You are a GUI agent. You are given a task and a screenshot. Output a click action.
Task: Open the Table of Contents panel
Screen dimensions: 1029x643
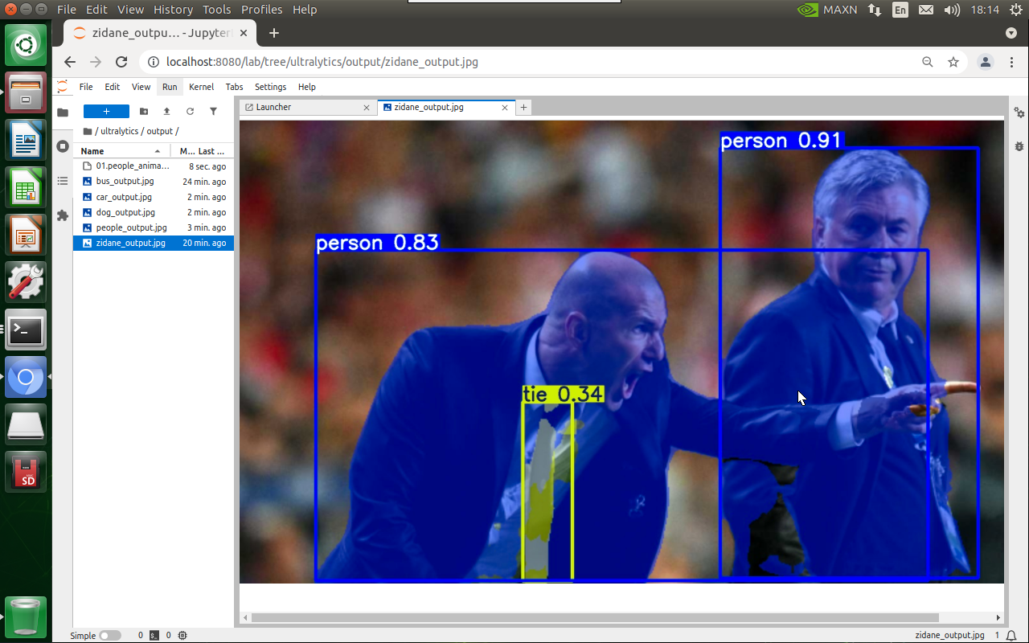click(x=63, y=181)
